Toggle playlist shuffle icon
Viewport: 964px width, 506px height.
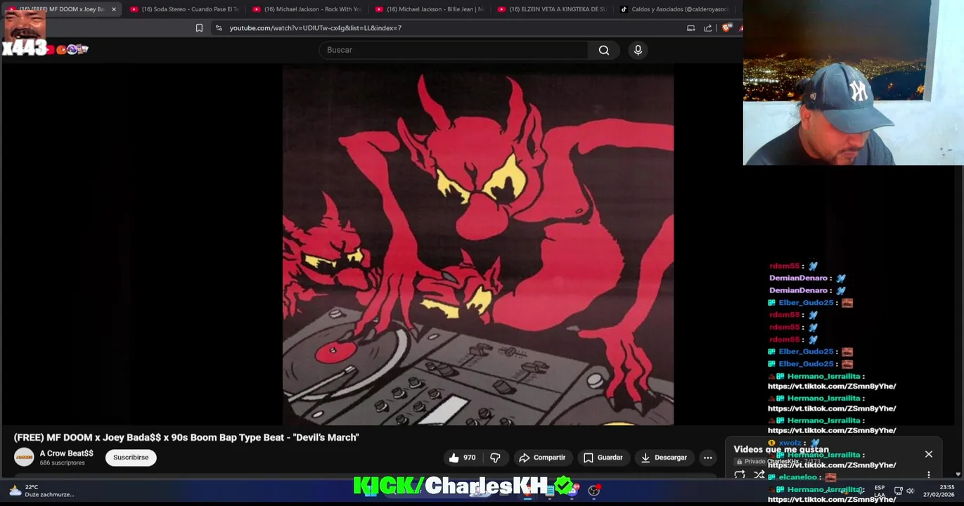pyautogui.click(x=759, y=475)
